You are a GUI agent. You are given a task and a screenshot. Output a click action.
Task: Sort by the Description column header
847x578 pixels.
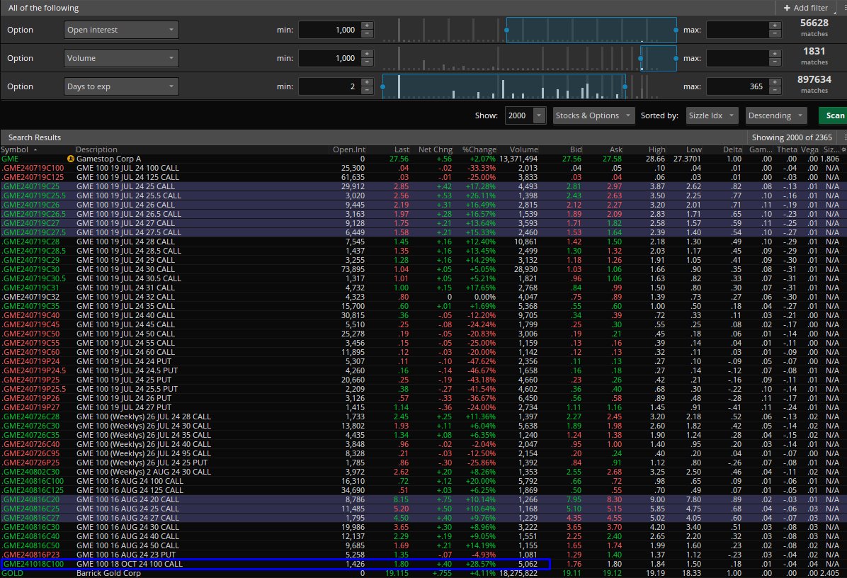click(96, 149)
